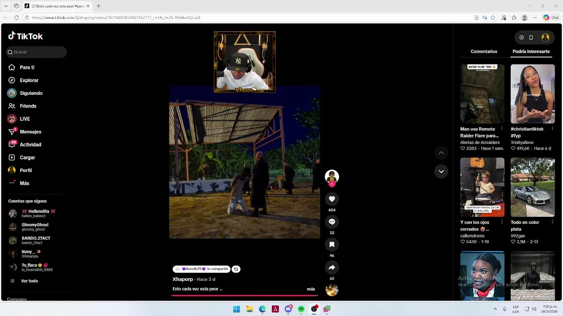Seek on red video progress bar

point(245,295)
